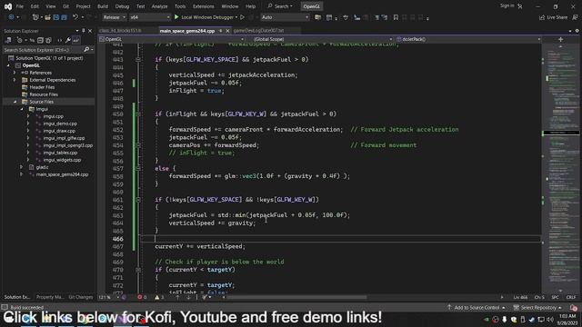Viewport: 582px width, 327px height.
Task: Click the errors count indicator in editor status
Action: click(142, 297)
